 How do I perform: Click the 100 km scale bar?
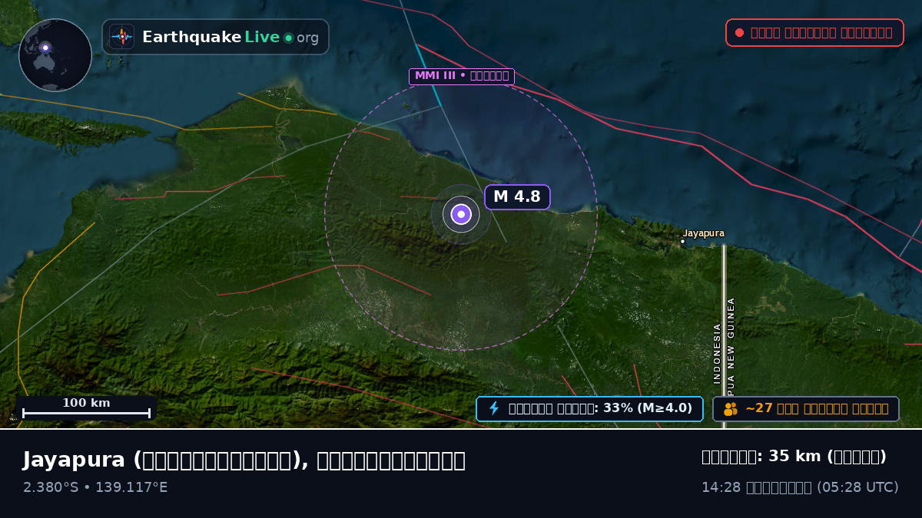click(86, 408)
